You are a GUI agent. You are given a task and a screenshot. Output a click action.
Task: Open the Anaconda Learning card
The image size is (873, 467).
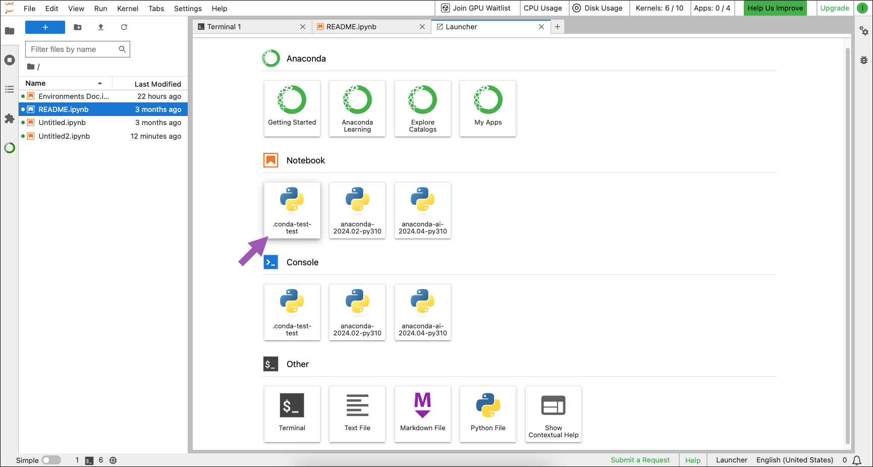[357, 108]
